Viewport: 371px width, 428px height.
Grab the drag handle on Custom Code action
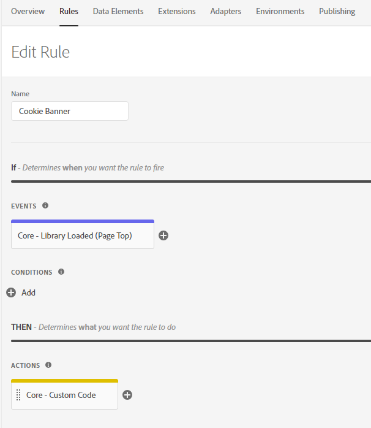pyautogui.click(x=18, y=395)
